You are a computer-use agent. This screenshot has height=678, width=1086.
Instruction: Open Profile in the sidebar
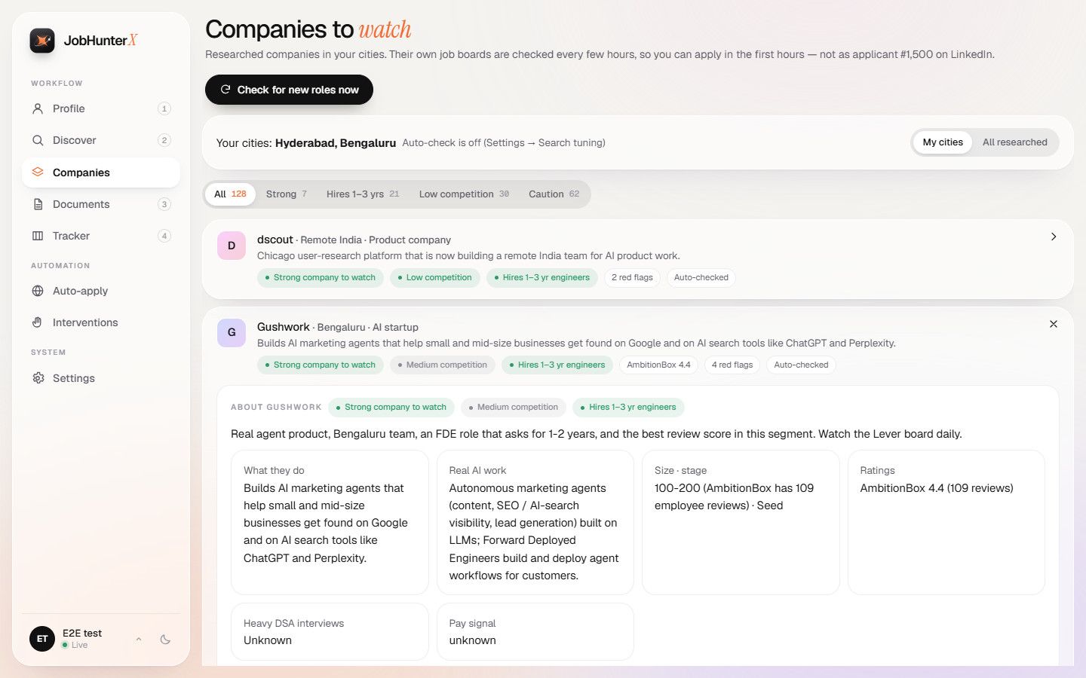pyautogui.click(x=101, y=108)
